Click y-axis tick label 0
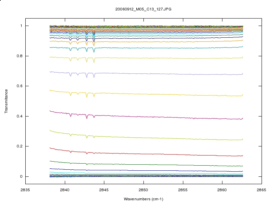The image size is (270, 202). [x=21, y=176]
